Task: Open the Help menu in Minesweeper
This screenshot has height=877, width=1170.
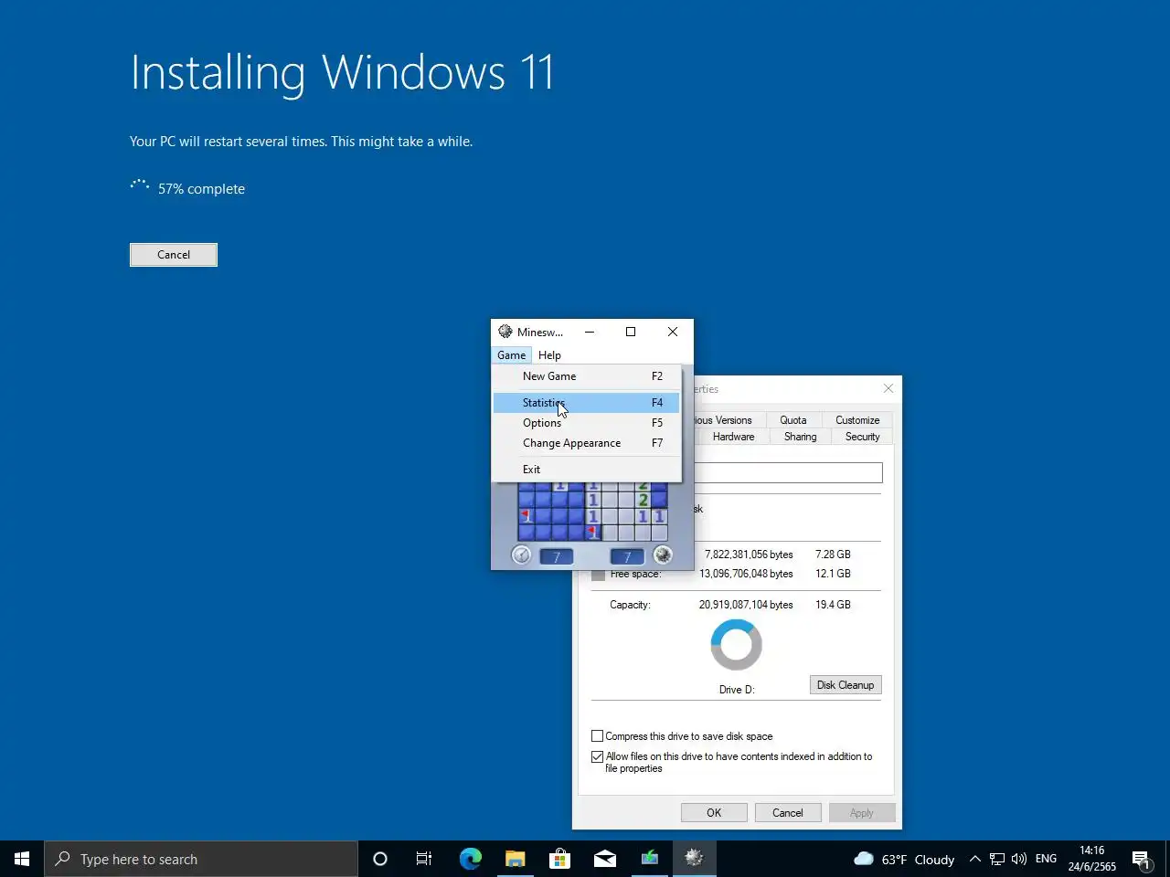Action: (549, 355)
